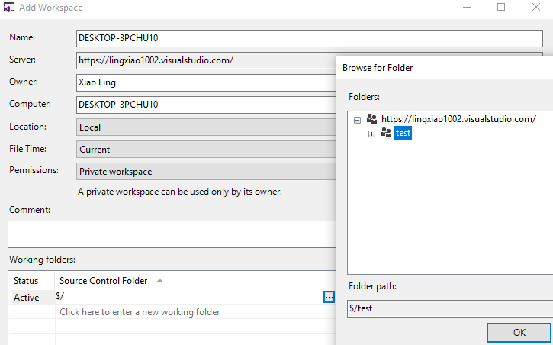Click the ellipsis browse button for source folder

[329, 297]
